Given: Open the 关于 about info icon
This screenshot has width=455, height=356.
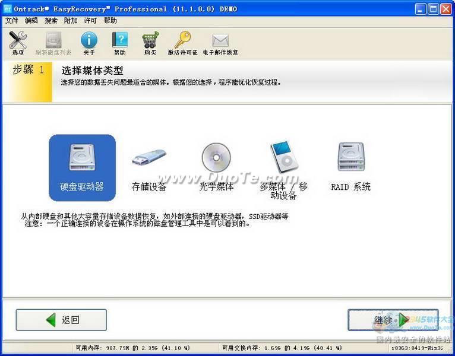Looking at the screenshot, I should click(89, 43).
